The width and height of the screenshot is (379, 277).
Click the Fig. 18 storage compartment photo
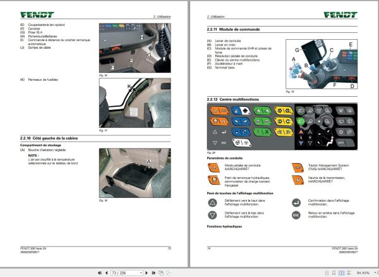pyautogui.click(x=135, y=173)
